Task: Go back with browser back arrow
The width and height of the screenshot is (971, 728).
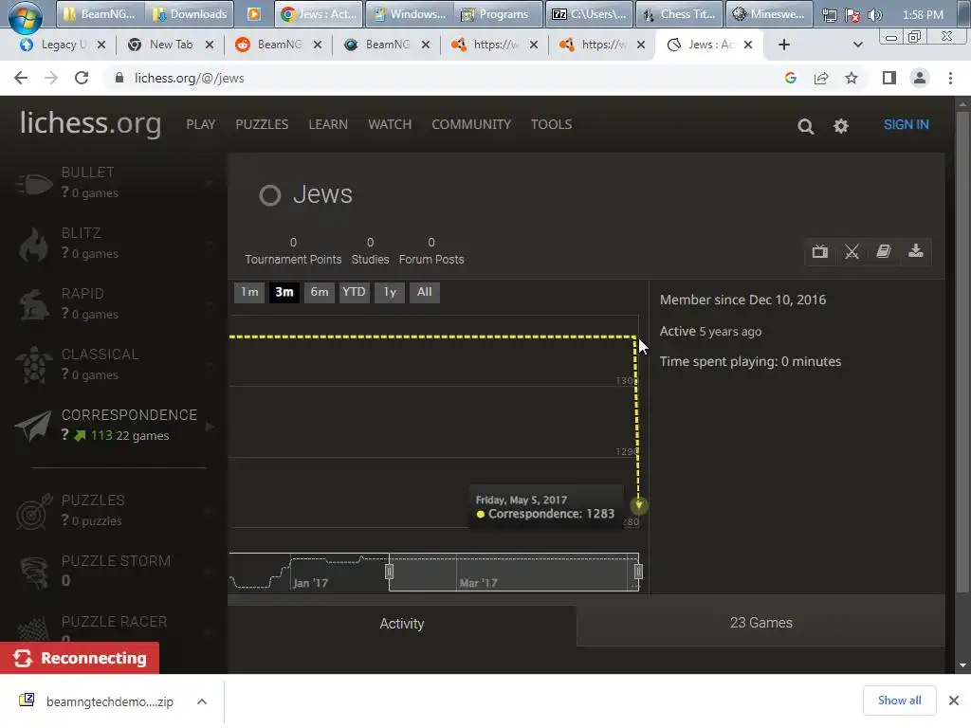Action: coord(21,78)
